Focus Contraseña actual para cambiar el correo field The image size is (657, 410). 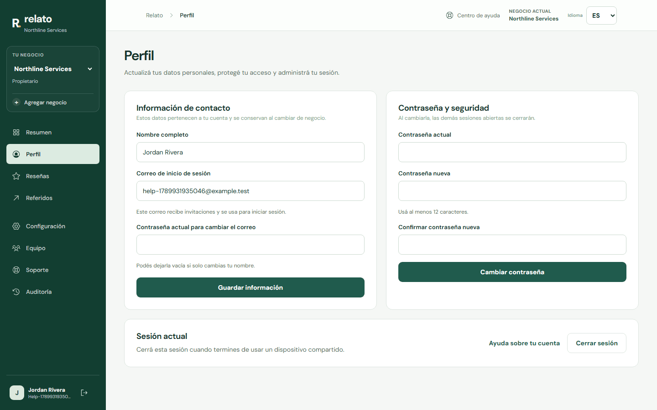250,245
